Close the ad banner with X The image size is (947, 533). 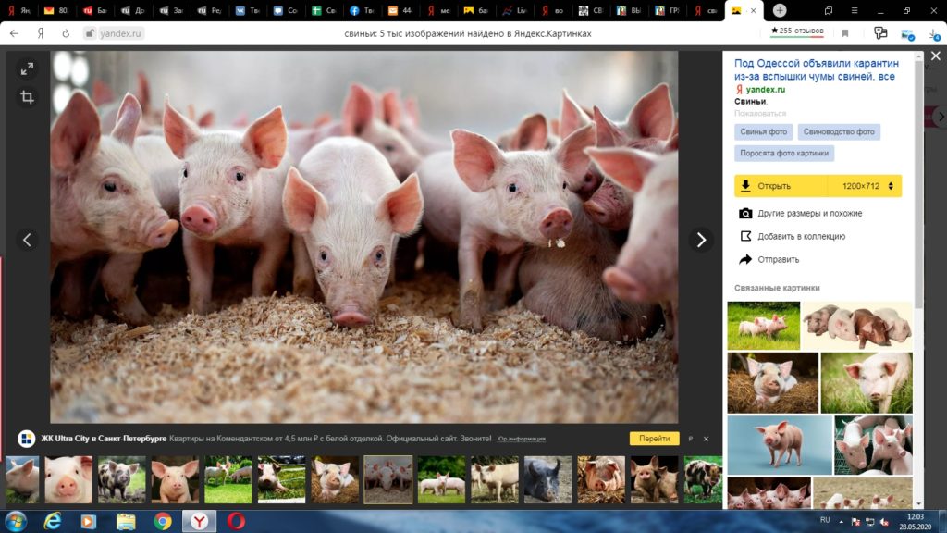[x=706, y=439]
